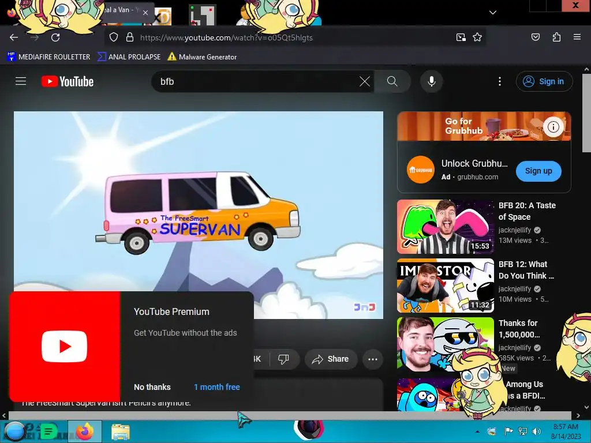Screen dimensions: 591x443
Task: Open the YouTube guide hamburger menu
Action: (21, 81)
